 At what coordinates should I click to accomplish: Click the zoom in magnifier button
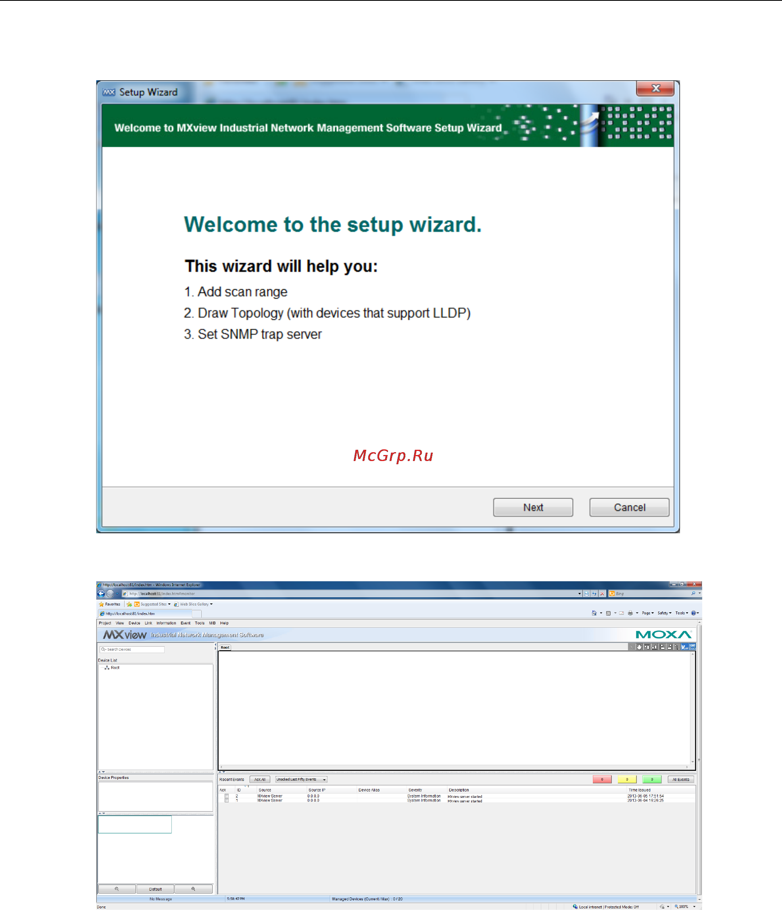coord(193,889)
